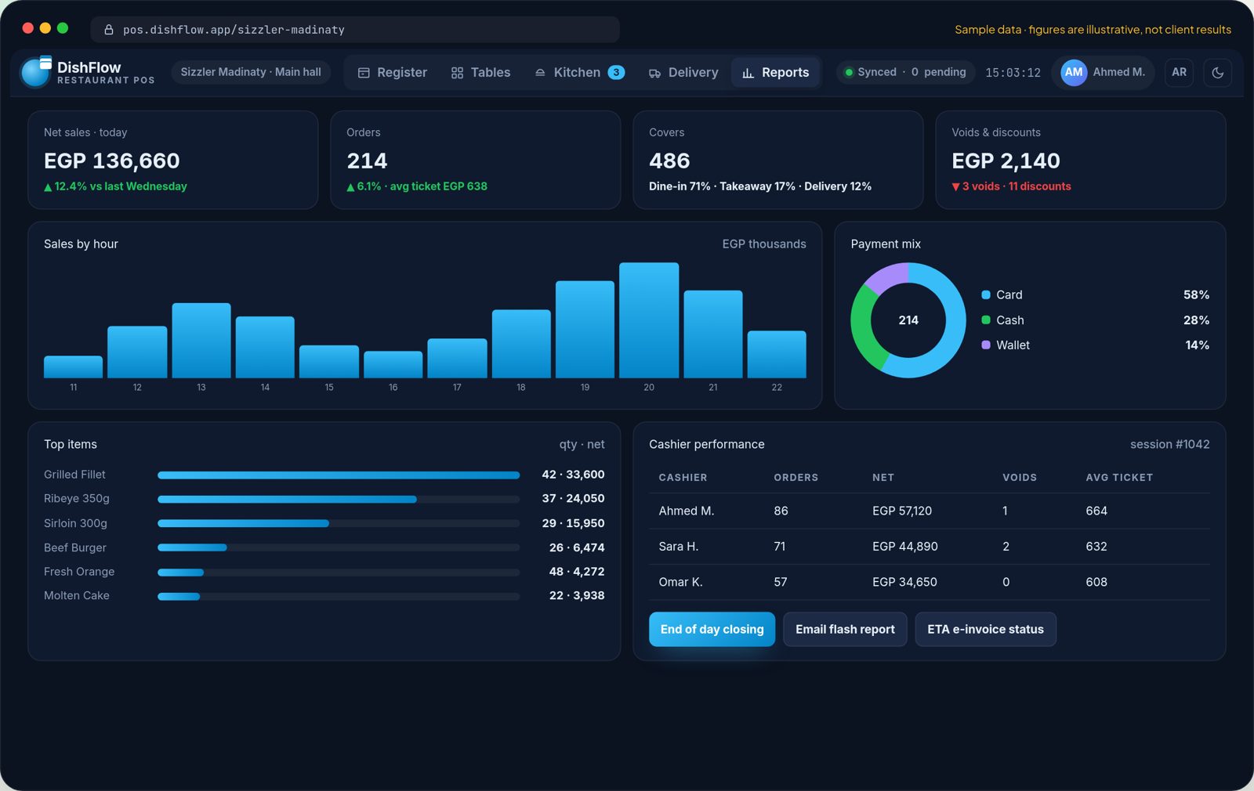
Task: Click the Grilled Fillet progress bar
Action: pyautogui.click(x=339, y=475)
